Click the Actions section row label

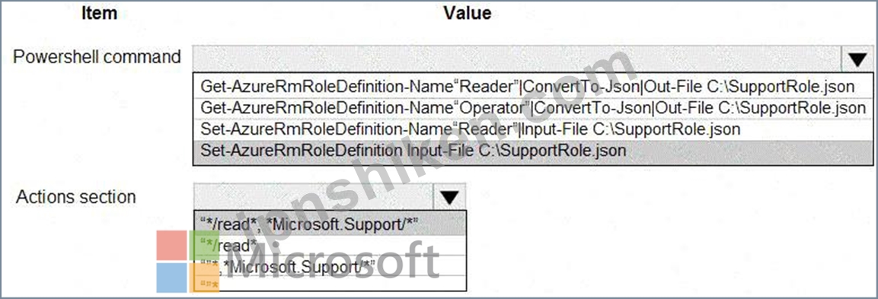tap(75, 197)
